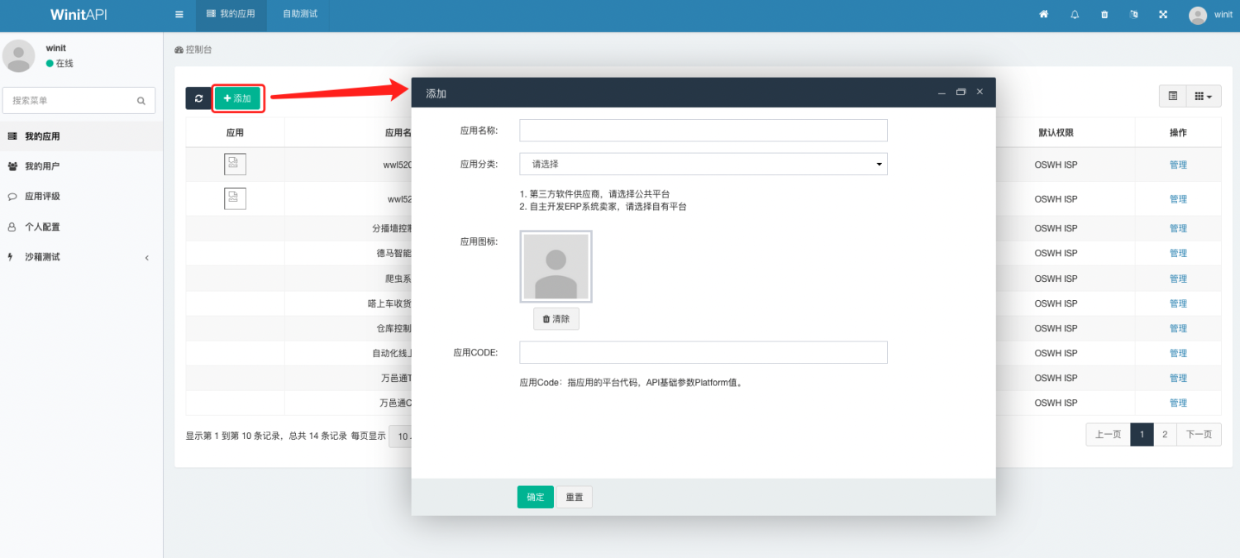Viewport: 1240px width, 558px height.
Task: Click the green 确定 button
Action: pyautogui.click(x=535, y=497)
